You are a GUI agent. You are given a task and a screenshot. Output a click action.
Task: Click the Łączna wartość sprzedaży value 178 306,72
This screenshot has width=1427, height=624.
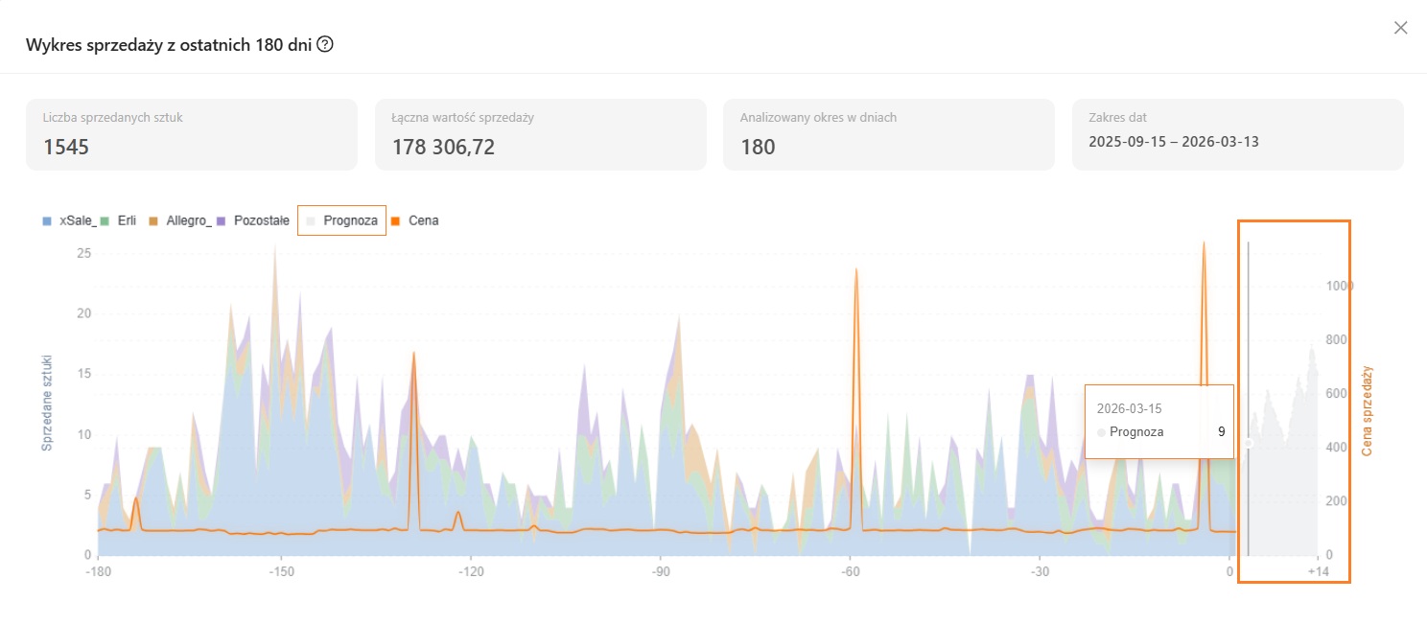pos(443,147)
